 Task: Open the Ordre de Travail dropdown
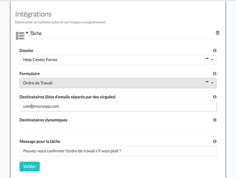(x=113, y=83)
